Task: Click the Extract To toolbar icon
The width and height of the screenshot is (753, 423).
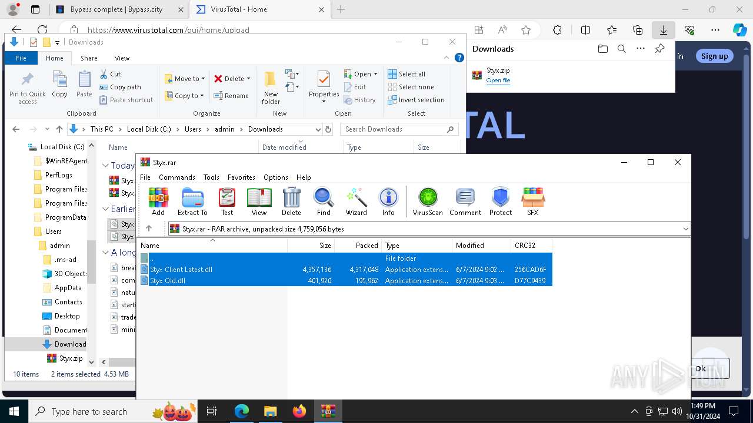Action: [192, 202]
